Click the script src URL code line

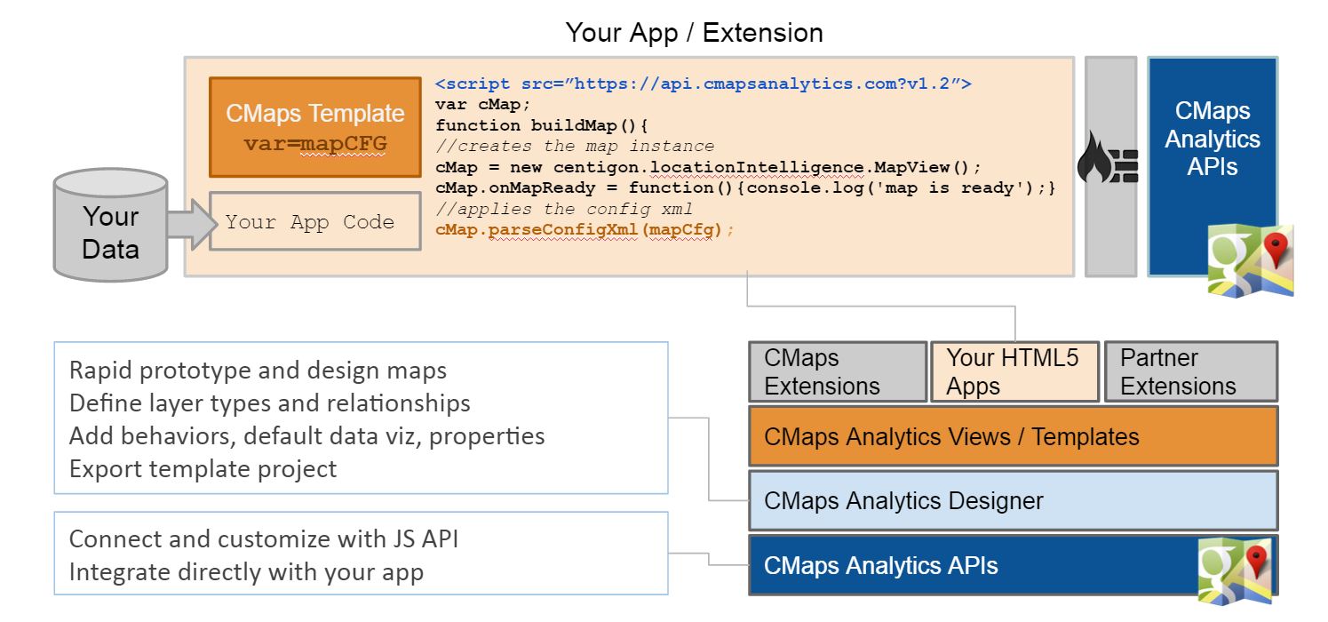pos(704,84)
